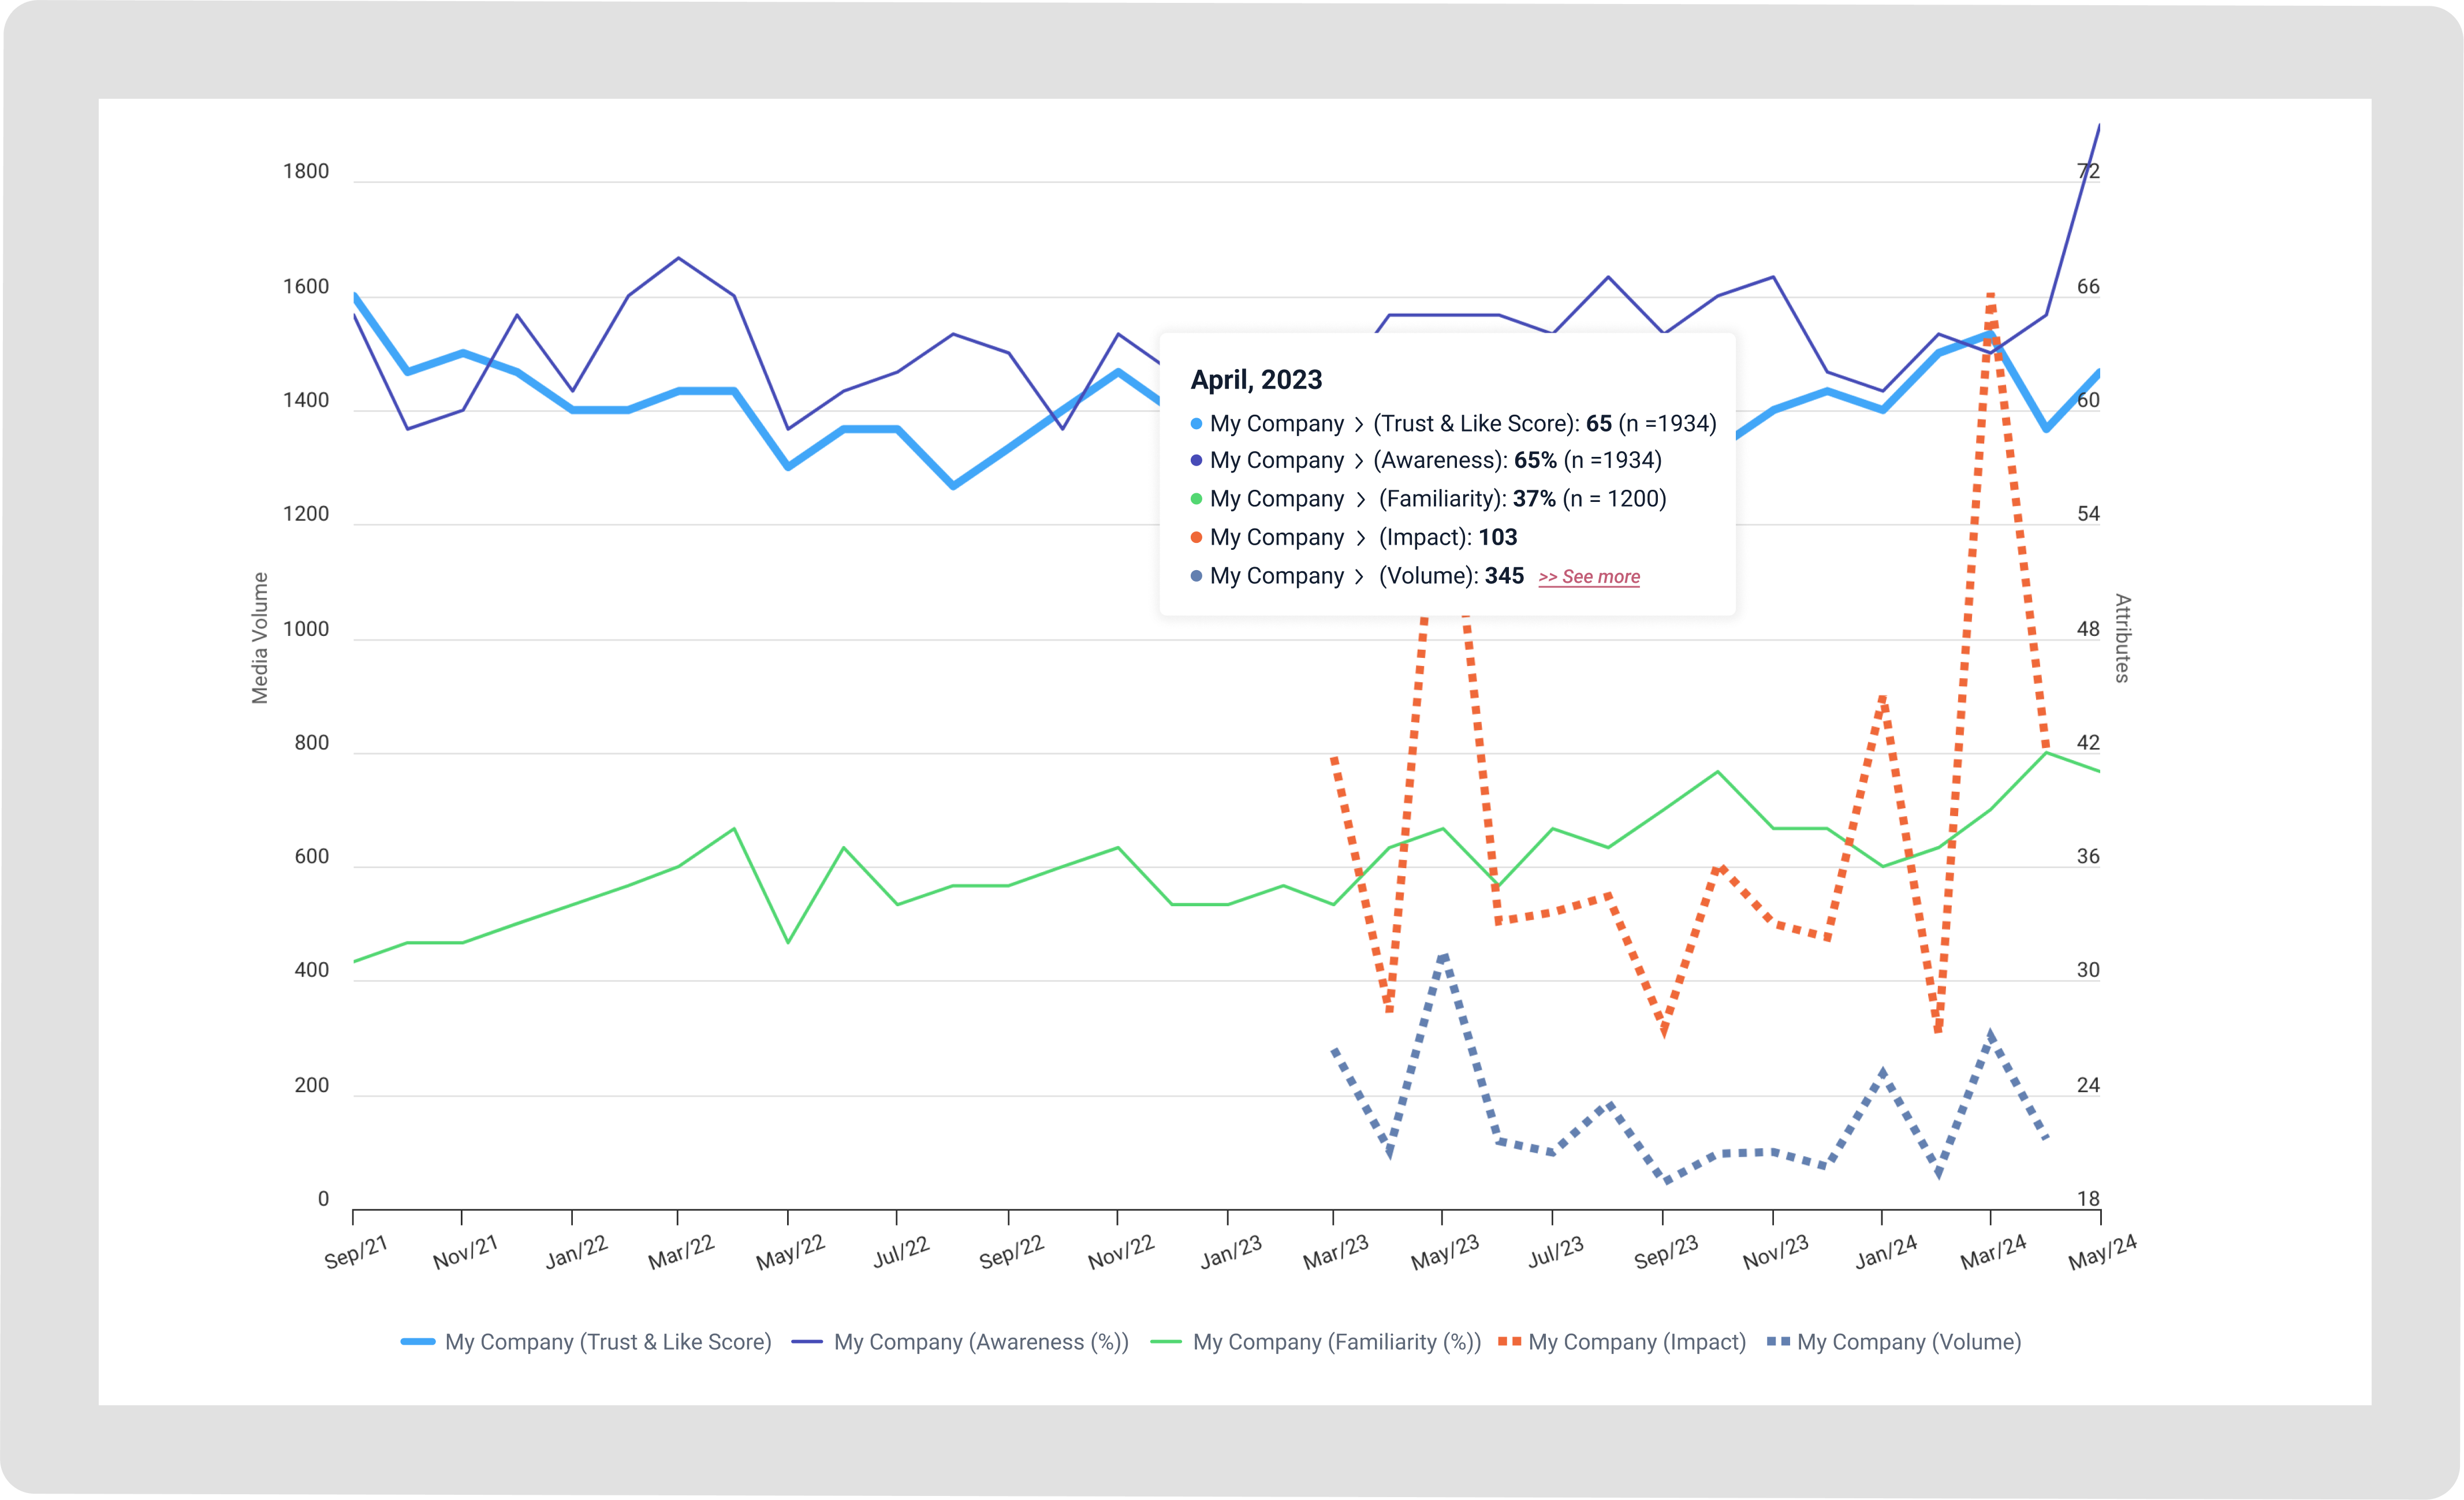
Task: Click chevron in Familiarity tooltip row
Action: 1361,499
